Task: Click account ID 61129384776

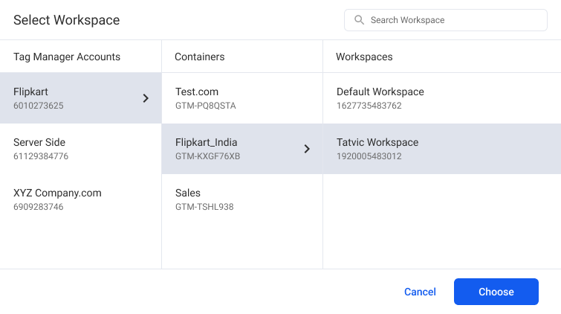Action: pyautogui.click(x=41, y=156)
